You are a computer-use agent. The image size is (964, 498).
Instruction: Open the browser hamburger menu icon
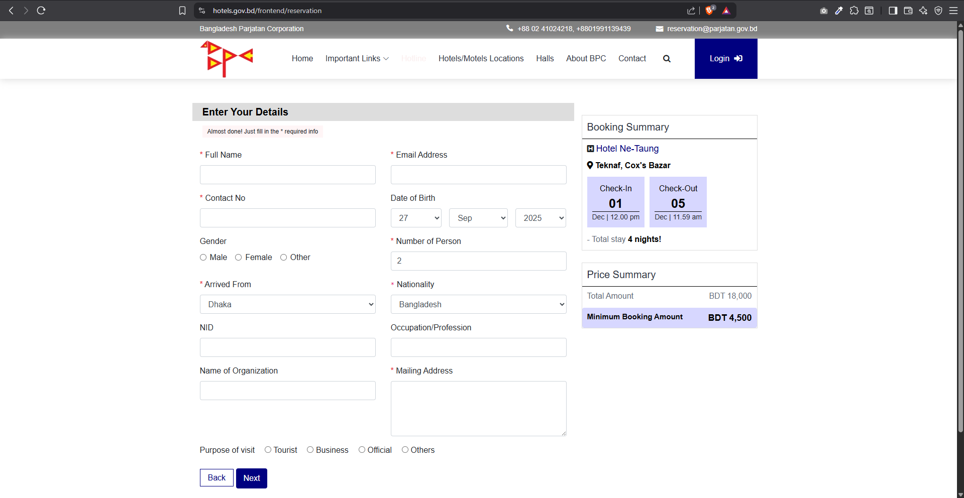953,11
